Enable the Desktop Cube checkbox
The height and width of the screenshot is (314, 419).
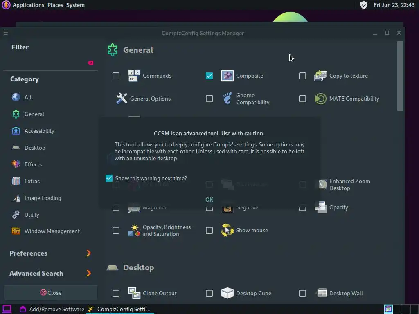(209, 294)
